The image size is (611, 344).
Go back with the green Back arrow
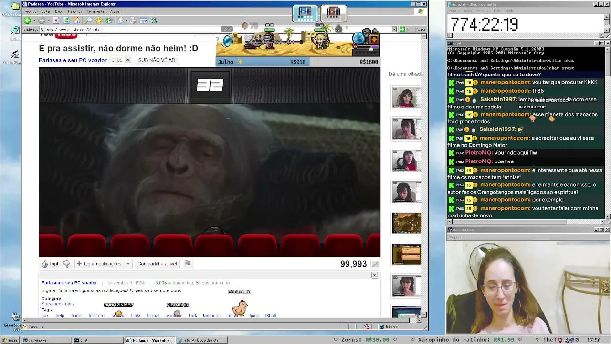coord(27,21)
